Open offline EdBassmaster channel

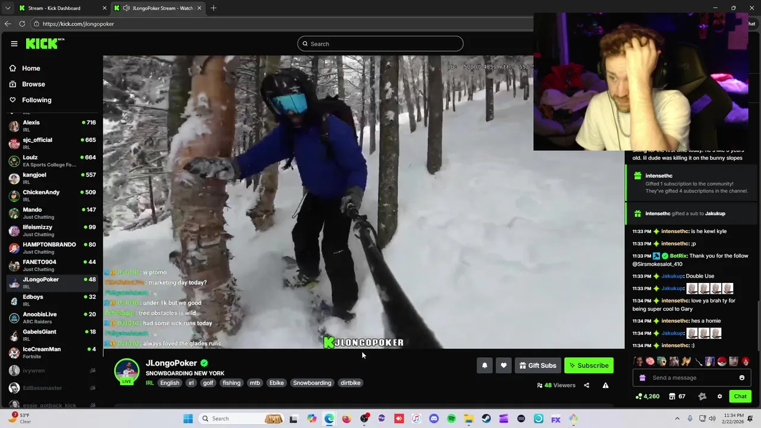coord(51,388)
